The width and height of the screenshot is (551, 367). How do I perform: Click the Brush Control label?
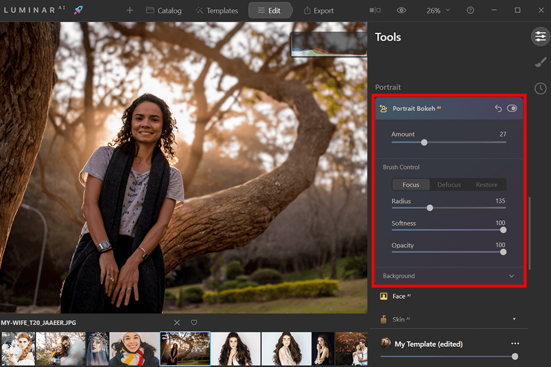[x=401, y=167]
